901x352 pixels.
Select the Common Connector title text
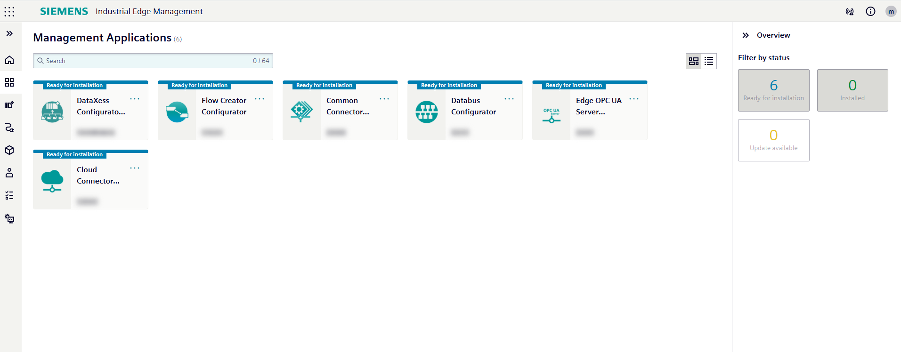point(348,106)
